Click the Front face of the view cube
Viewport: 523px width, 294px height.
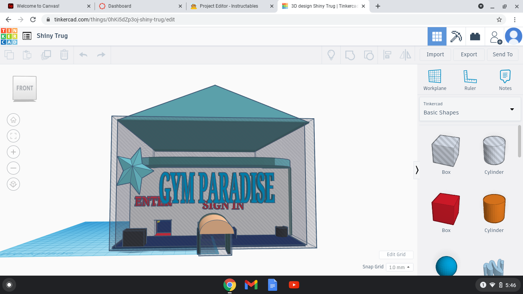pyautogui.click(x=24, y=88)
